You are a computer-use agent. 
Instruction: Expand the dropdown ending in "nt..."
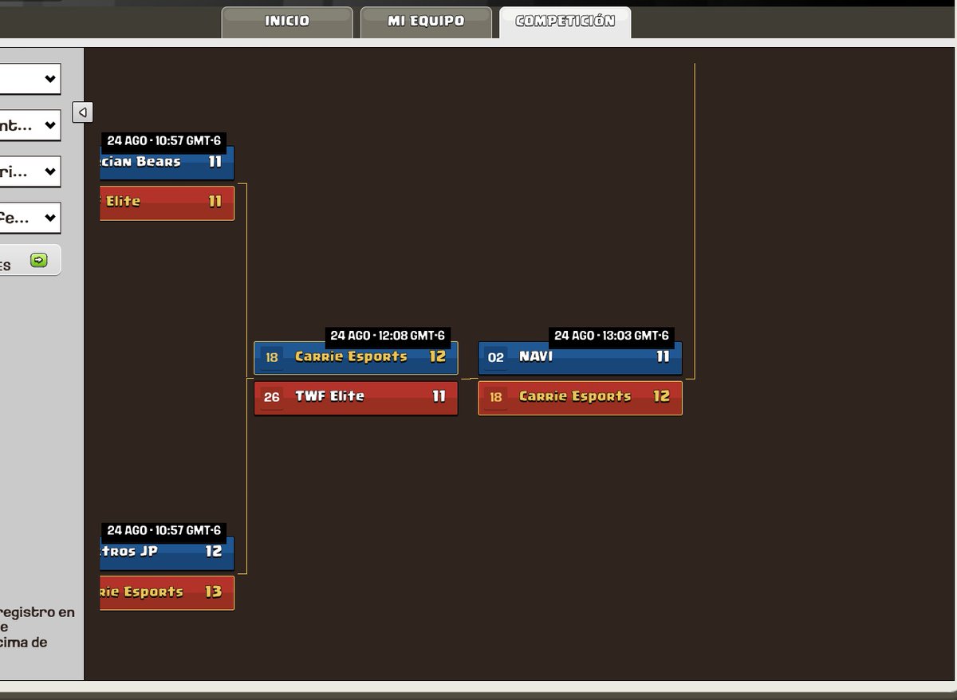tap(30, 125)
